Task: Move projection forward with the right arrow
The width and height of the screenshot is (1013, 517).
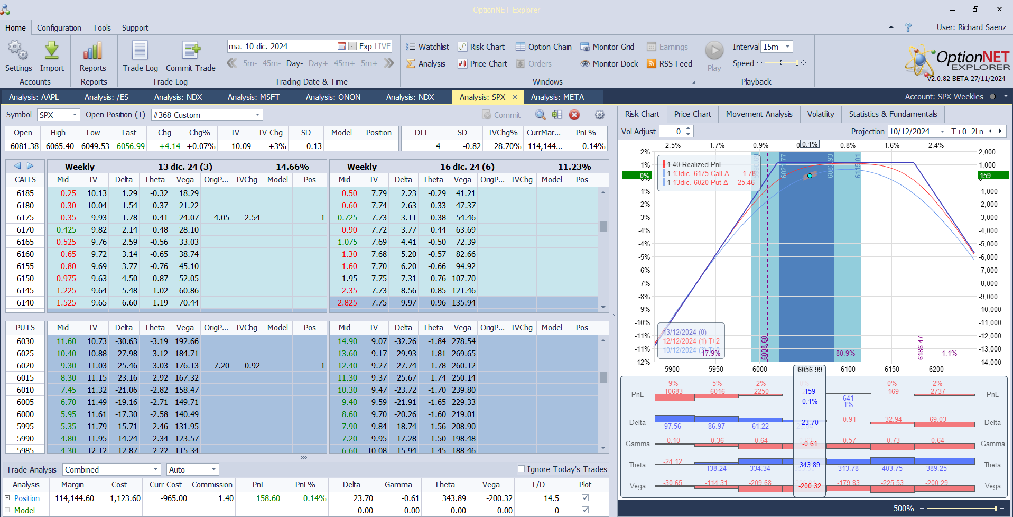Action: 1000,131
